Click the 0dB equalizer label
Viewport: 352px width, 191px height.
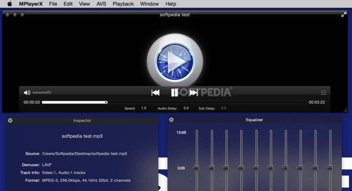181,168
